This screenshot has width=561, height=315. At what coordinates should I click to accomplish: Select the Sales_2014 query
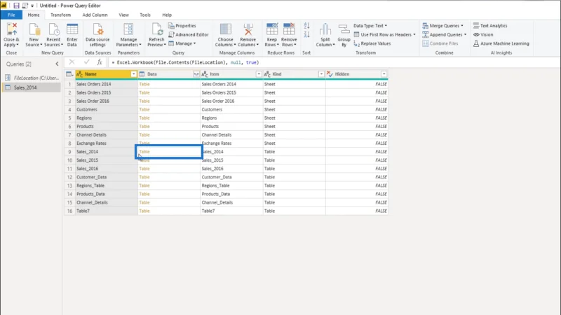[x=32, y=87]
